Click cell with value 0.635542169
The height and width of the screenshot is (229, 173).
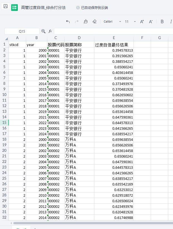114,184
